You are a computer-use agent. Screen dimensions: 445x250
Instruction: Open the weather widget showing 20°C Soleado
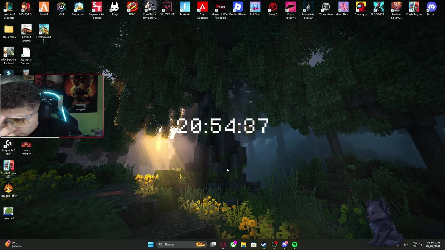click(x=14, y=244)
